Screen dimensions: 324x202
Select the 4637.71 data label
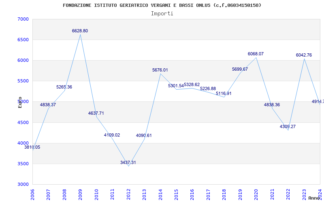(96, 113)
